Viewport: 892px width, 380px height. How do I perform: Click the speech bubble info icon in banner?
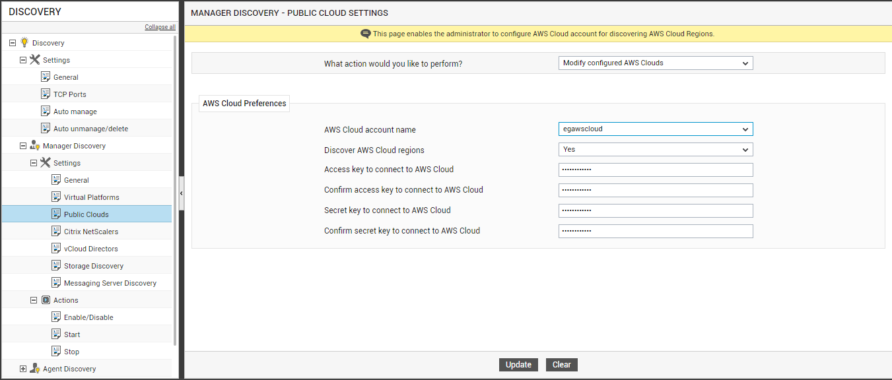point(366,34)
